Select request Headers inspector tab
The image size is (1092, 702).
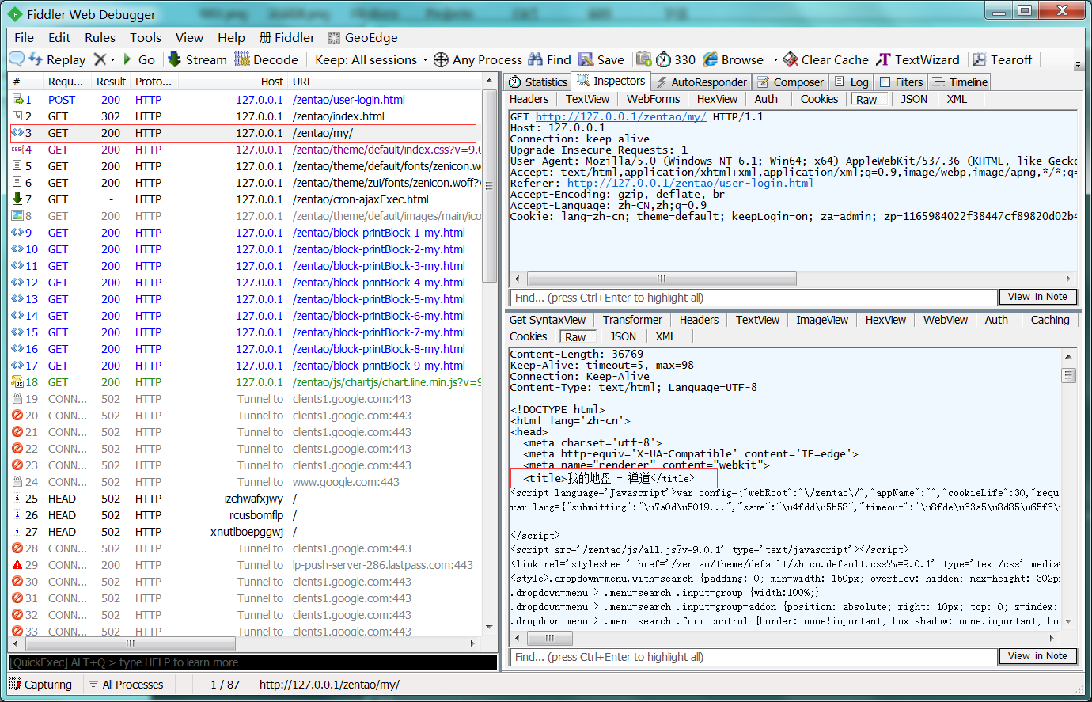pos(529,99)
